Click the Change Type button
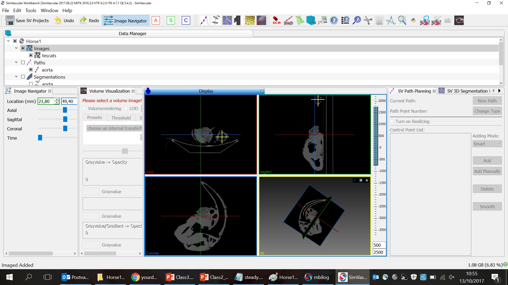The height and width of the screenshot is (285, 508). pos(487,111)
